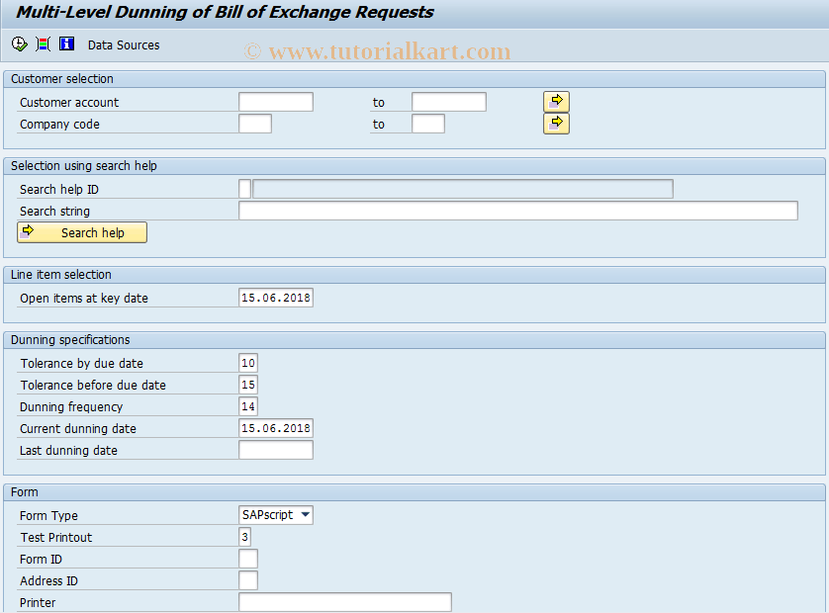Click the empty Last dunning date field

click(275, 449)
